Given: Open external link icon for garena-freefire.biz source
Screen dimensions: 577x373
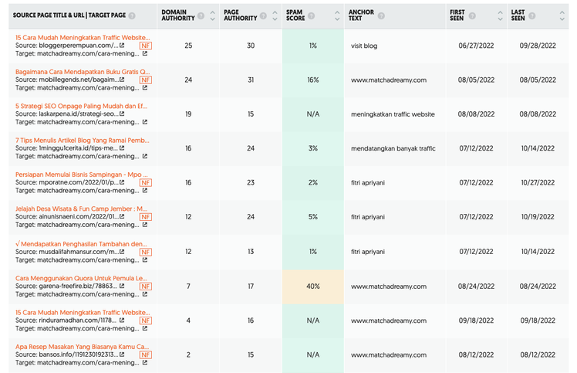Looking at the screenshot, I should pos(122,286).
